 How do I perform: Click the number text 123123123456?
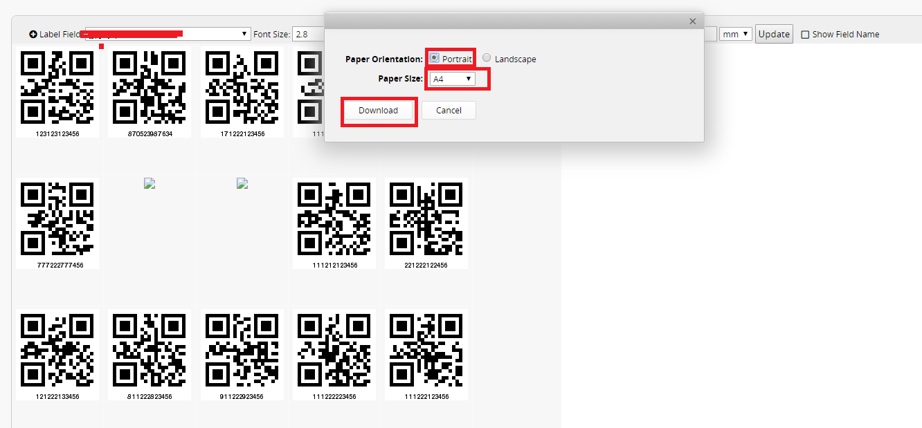[57, 134]
